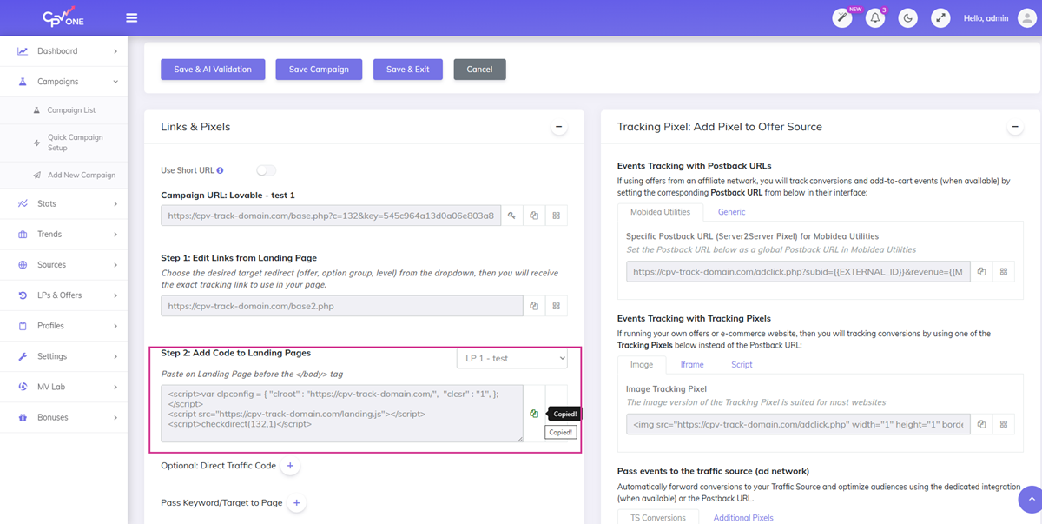Click the Use Short URL info icon
The height and width of the screenshot is (524, 1042).
point(221,170)
